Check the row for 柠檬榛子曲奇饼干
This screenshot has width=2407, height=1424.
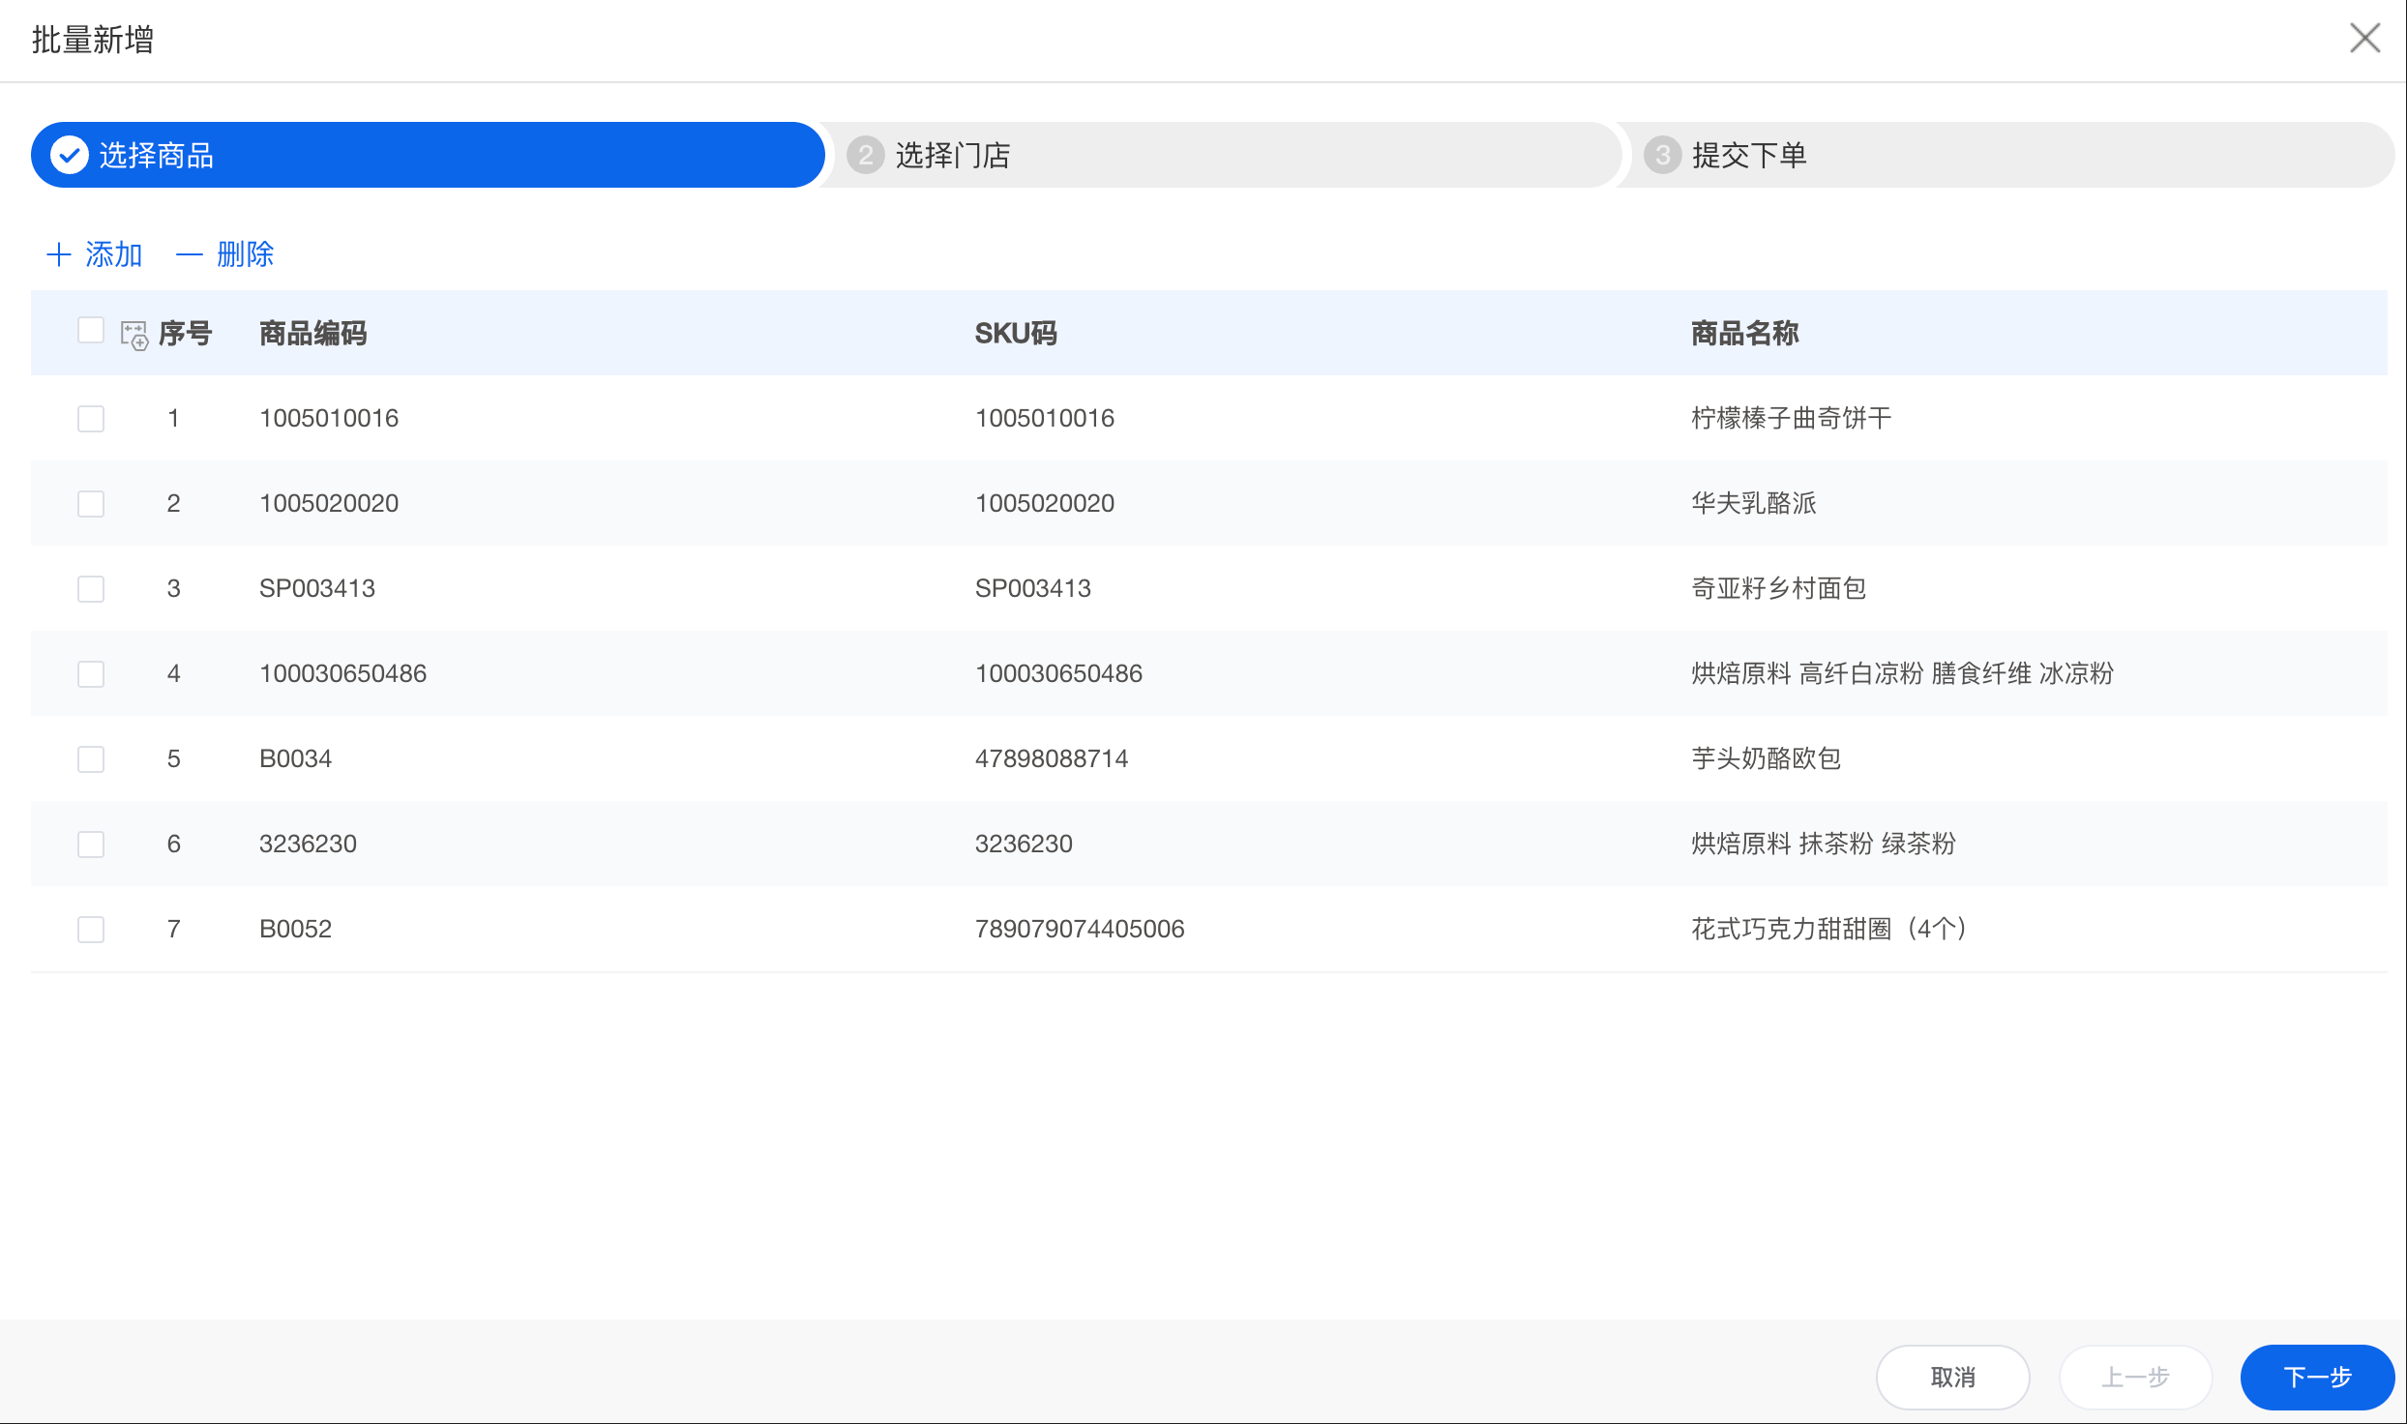pos(91,419)
